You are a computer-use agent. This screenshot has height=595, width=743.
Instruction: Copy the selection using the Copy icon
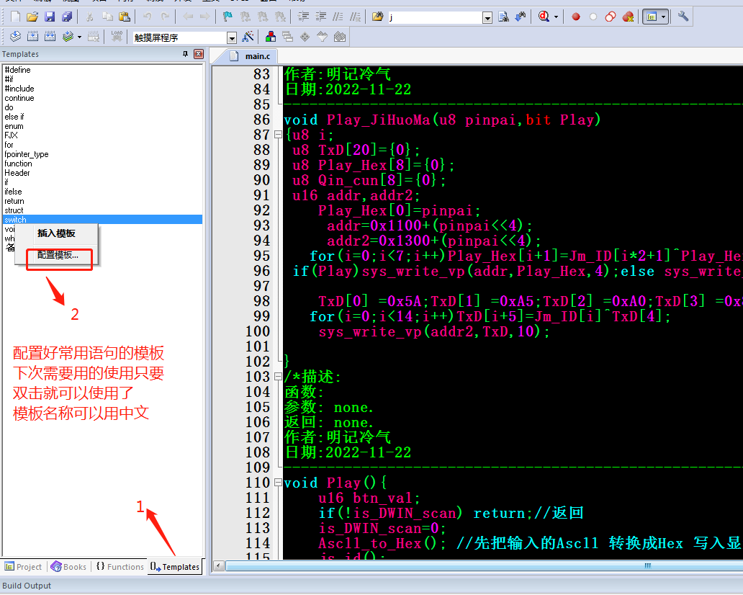point(107,17)
